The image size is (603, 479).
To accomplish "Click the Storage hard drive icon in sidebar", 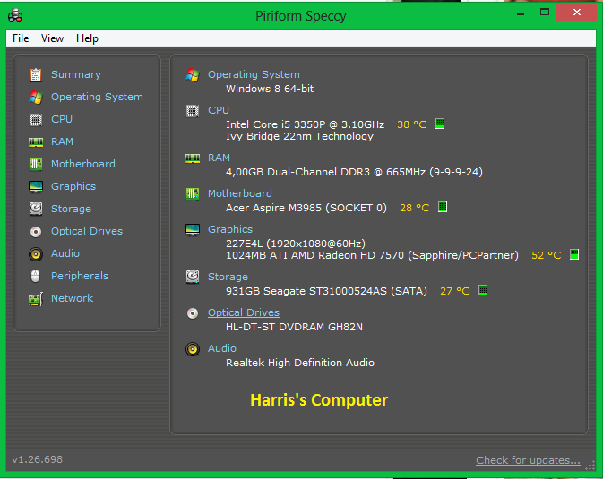I will click(36, 209).
